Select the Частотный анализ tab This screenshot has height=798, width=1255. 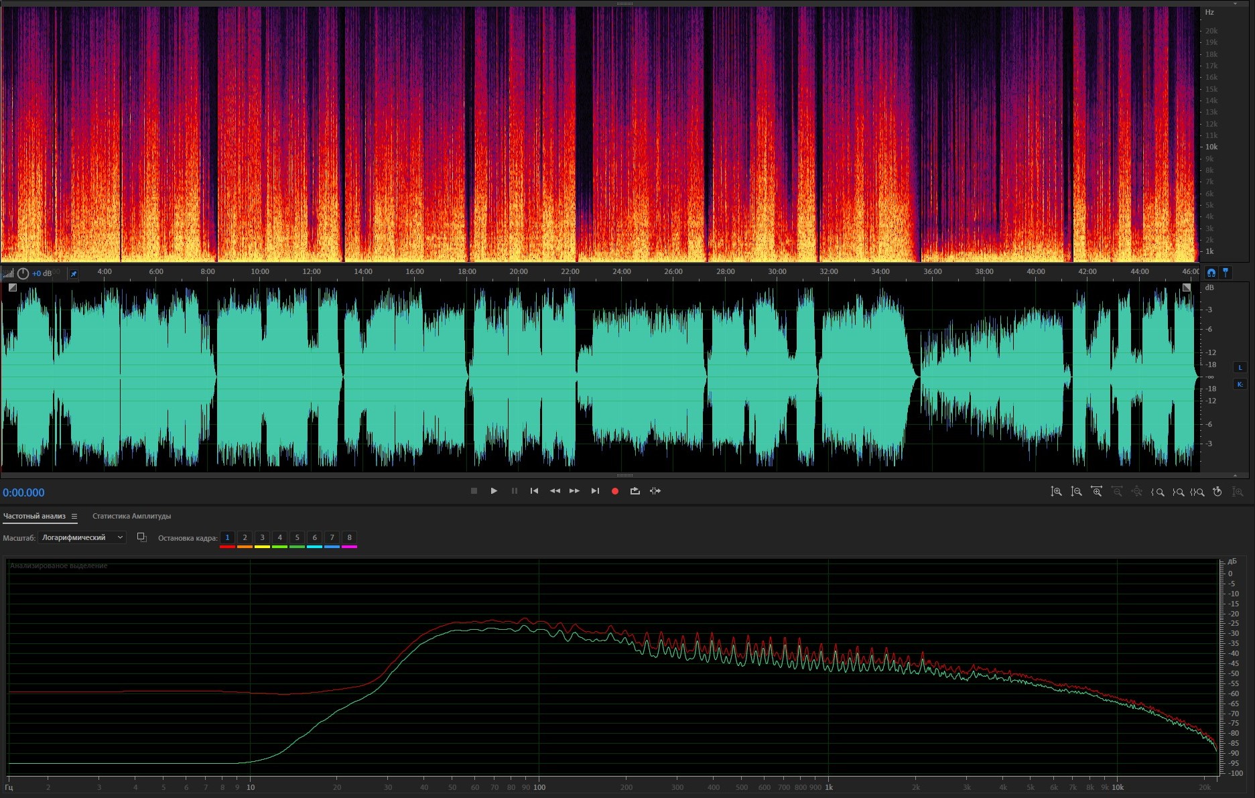point(34,516)
